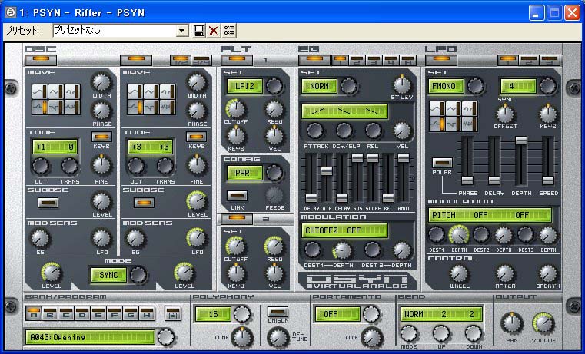585x354 pixels.
Task: Click the EG NORM mode display
Action: pos(319,86)
